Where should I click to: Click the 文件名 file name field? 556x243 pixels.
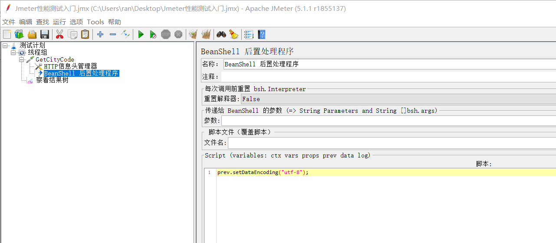[x=392, y=143]
